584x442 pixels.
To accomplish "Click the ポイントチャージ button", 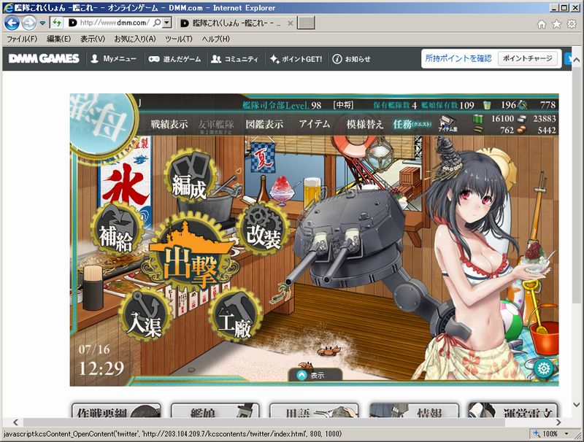I will point(528,58).
